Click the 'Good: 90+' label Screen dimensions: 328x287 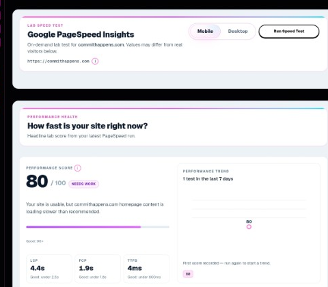35,241
